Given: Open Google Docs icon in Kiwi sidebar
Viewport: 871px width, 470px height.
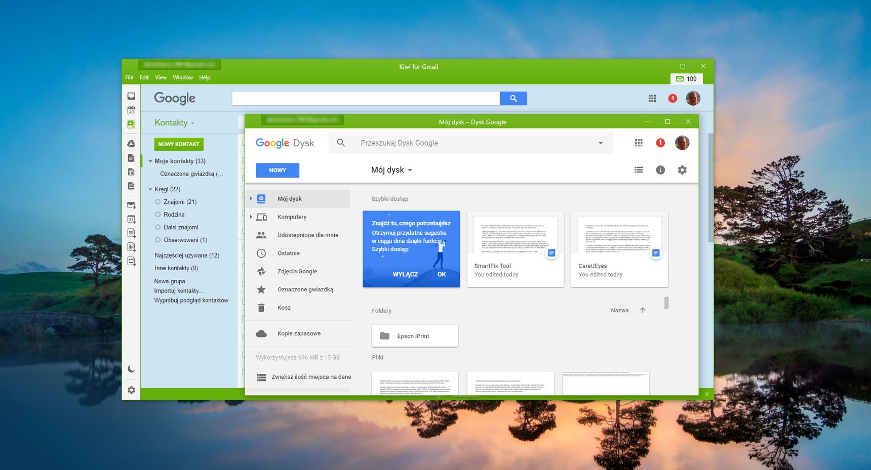Looking at the screenshot, I should pos(131,158).
